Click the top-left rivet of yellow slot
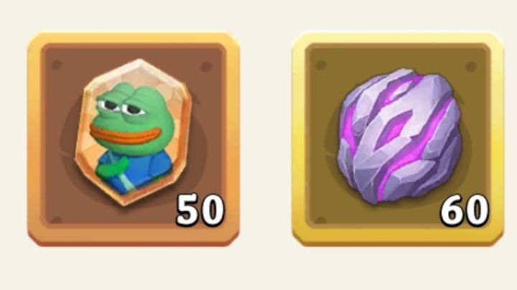Image resolution: width=517 pixels, height=290 pixels. point(321,65)
